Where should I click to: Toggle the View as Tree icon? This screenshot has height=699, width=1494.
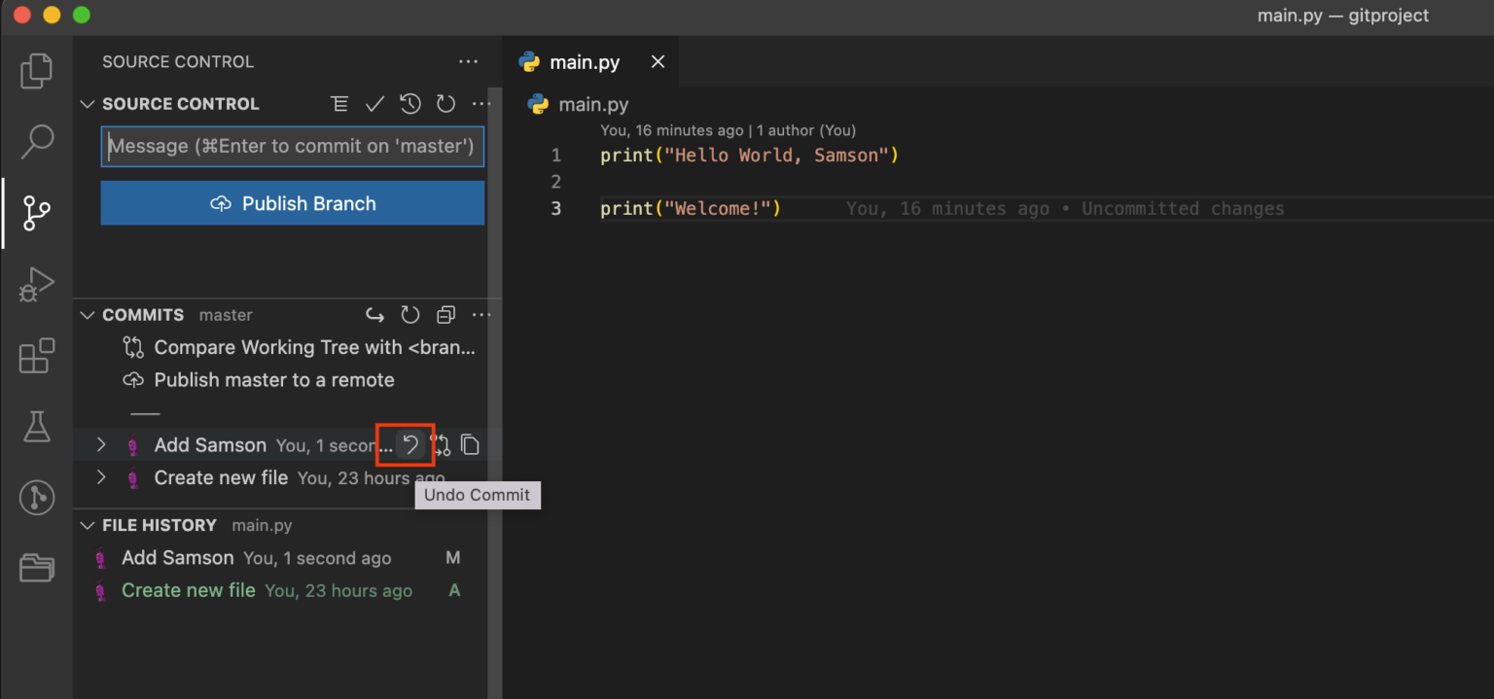(339, 104)
